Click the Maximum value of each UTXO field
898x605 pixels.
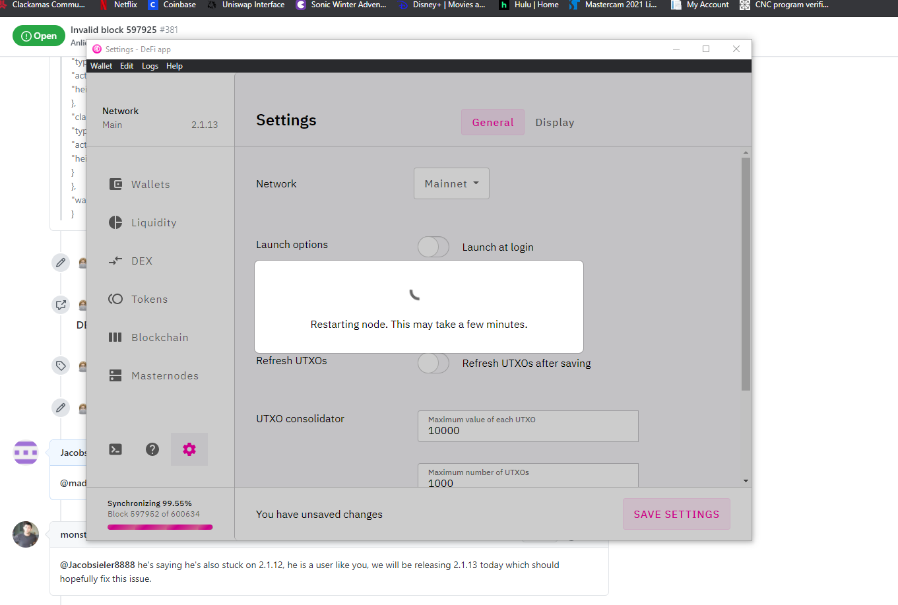coord(528,426)
